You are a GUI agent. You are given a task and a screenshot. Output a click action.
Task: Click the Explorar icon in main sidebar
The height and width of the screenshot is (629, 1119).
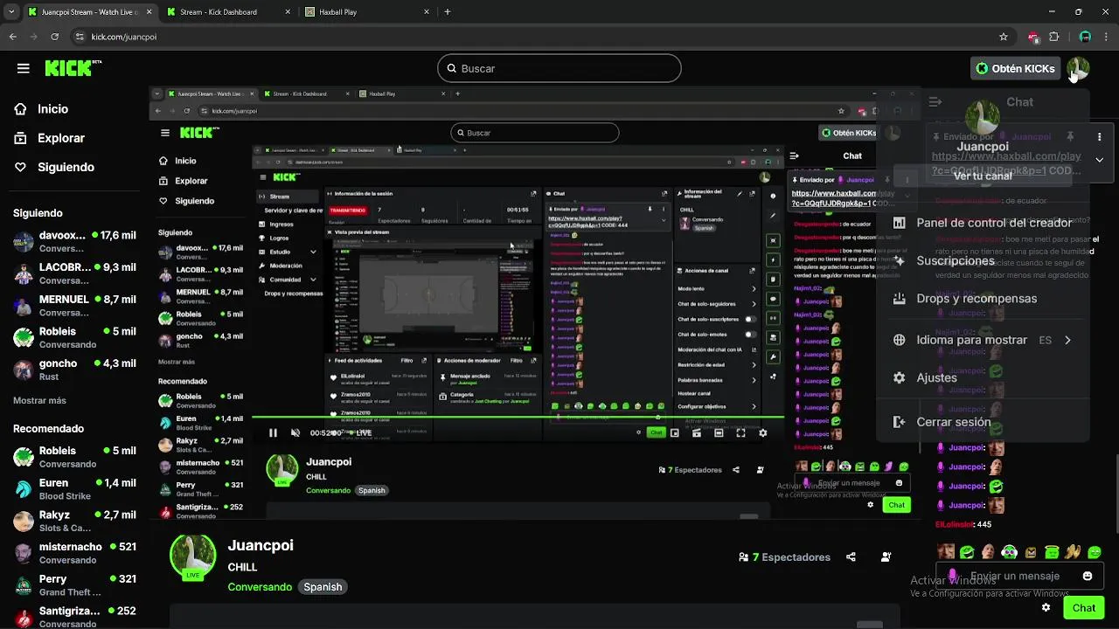pyautogui.click(x=21, y=138)
